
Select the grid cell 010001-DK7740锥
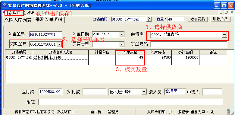[19, 57]
